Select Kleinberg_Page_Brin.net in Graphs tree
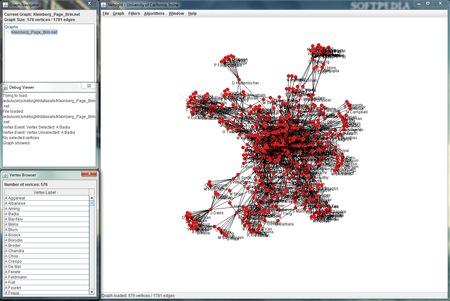The height and width of the screenshot is (301, 450). [34, 32]
